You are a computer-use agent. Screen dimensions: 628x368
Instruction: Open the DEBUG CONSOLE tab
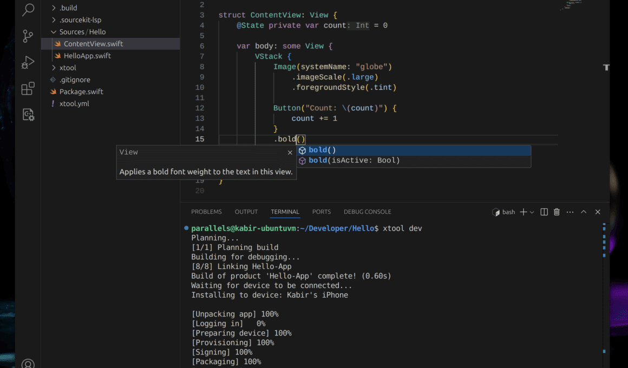(367, 212)
